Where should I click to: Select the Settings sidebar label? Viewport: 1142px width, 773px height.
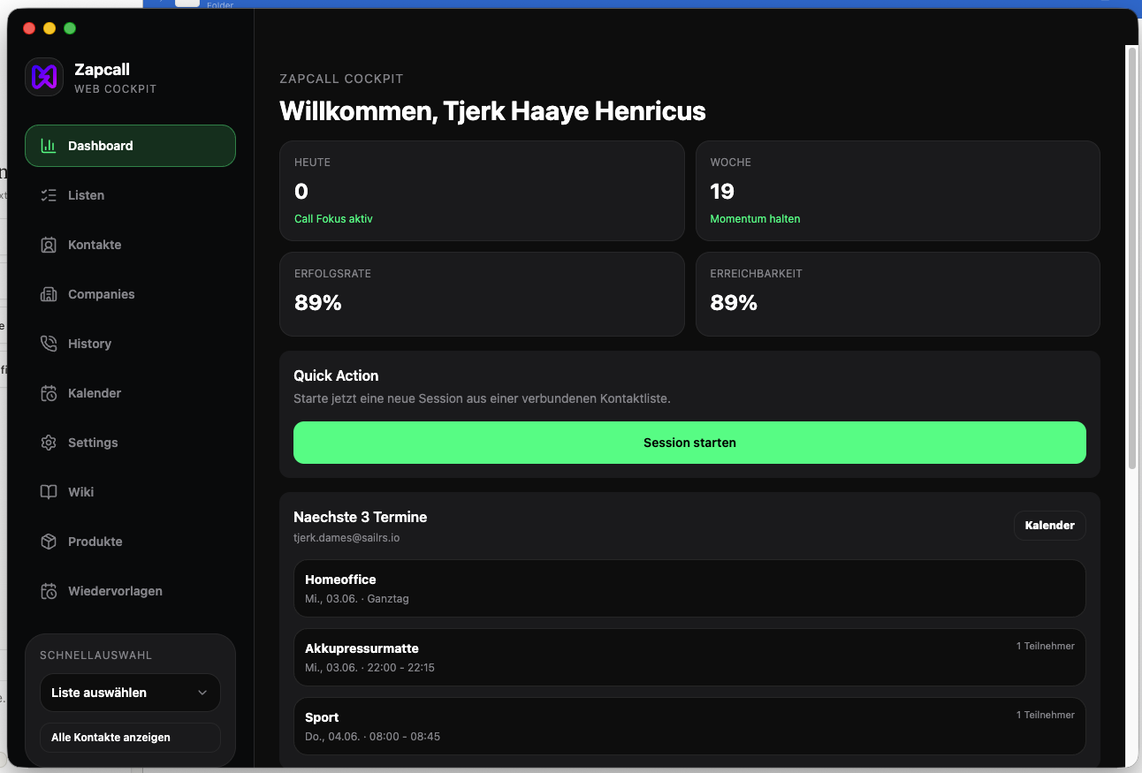[x=93, y=443]
